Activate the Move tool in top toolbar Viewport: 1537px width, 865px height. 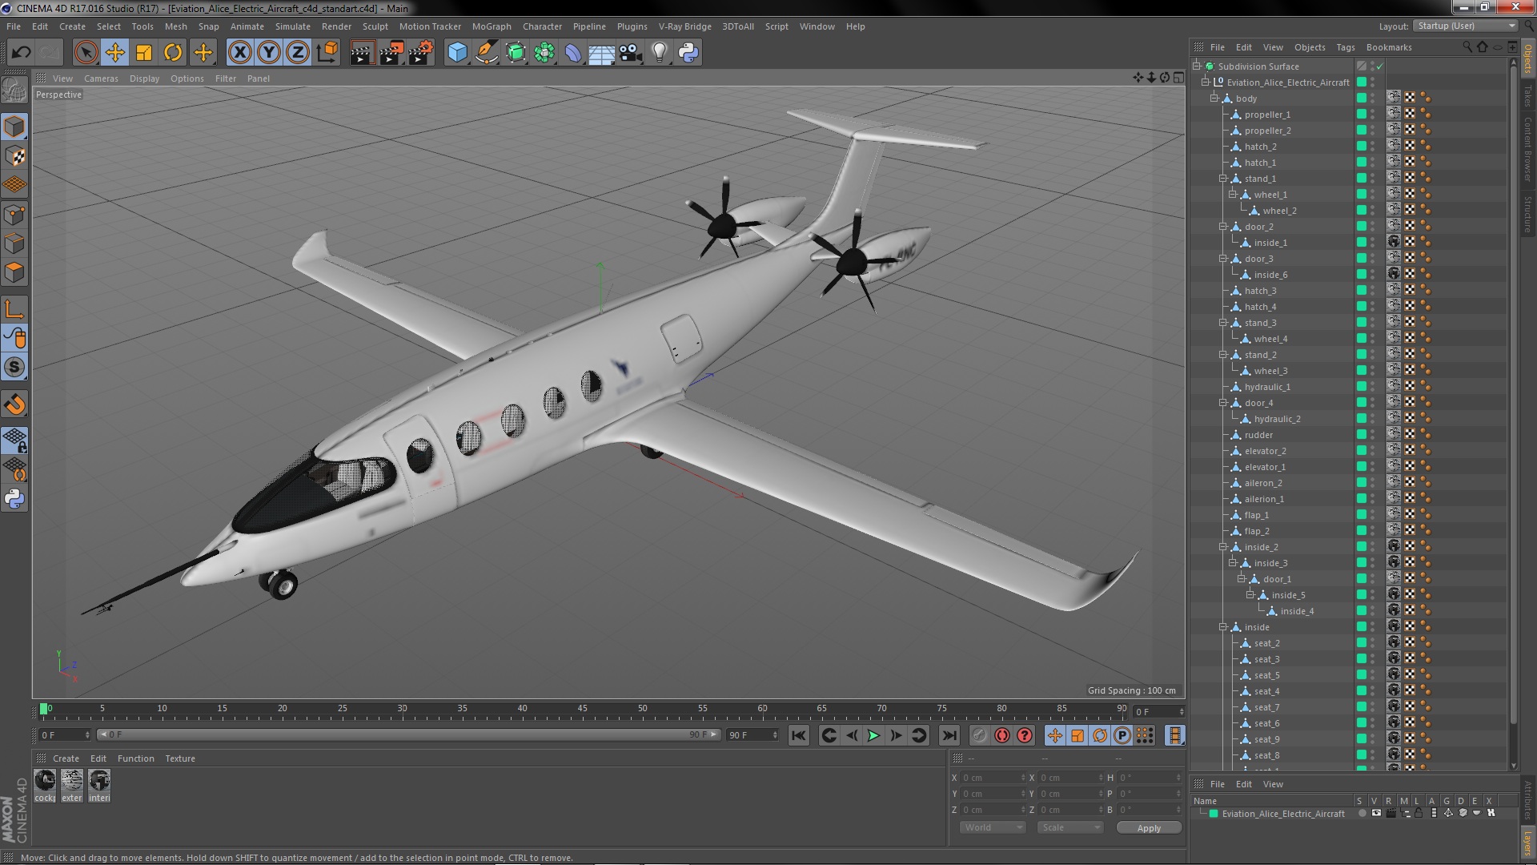coord(114,53)
